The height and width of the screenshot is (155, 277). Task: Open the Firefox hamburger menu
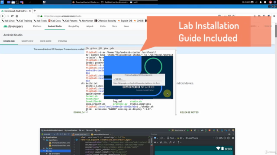click(x=274, y=16)
